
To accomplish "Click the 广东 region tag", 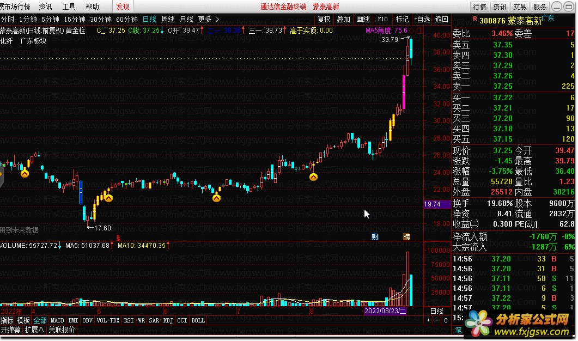I will [548, 18].
